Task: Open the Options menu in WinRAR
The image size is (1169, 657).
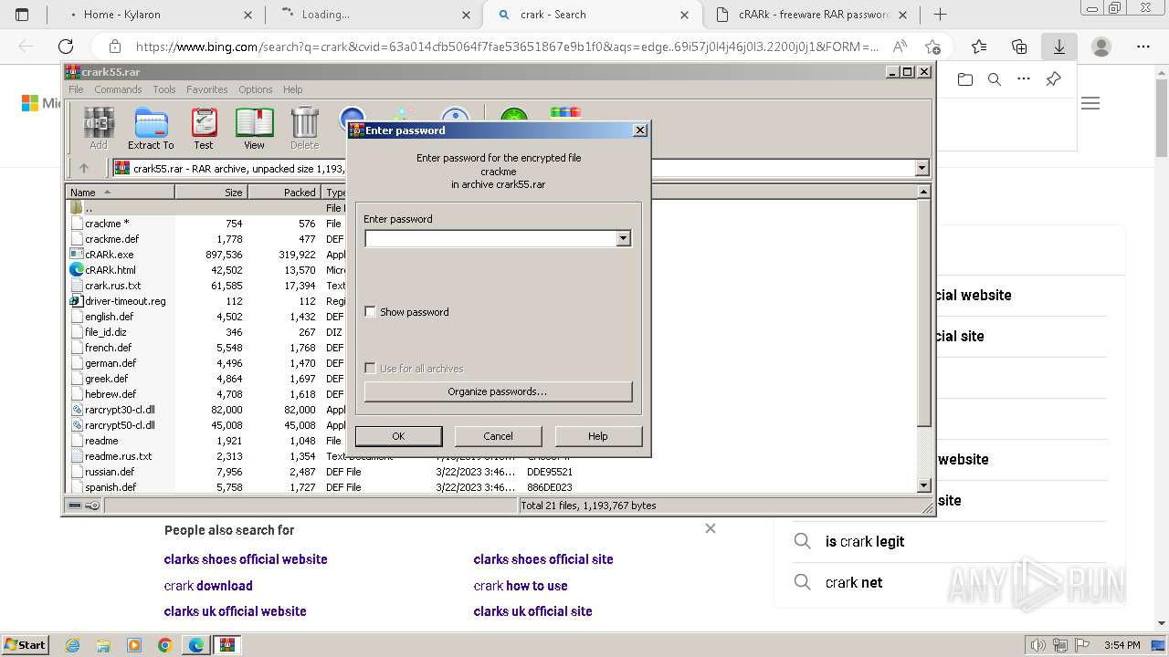Action: 256,89
